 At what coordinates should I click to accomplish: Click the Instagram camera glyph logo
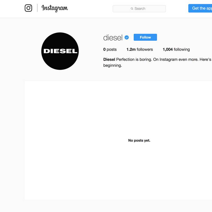point(28,8)
